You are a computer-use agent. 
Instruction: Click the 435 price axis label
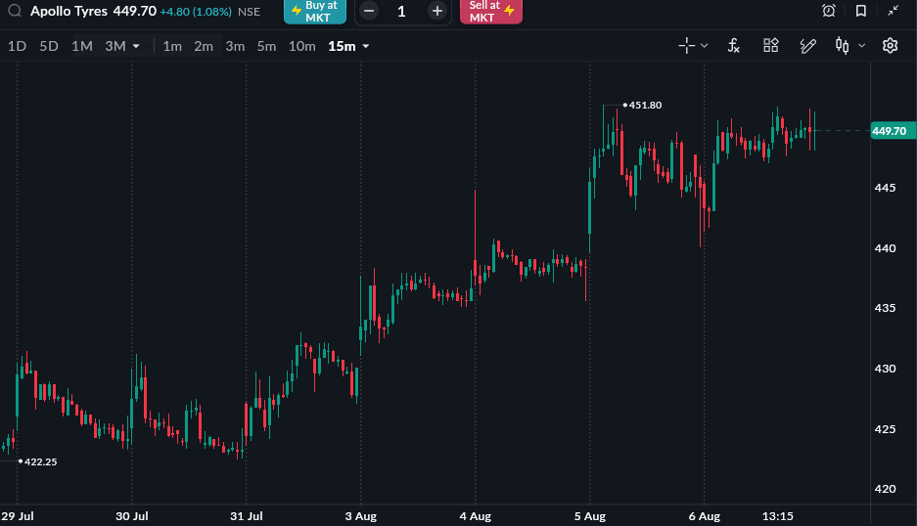tap(885, 308)
